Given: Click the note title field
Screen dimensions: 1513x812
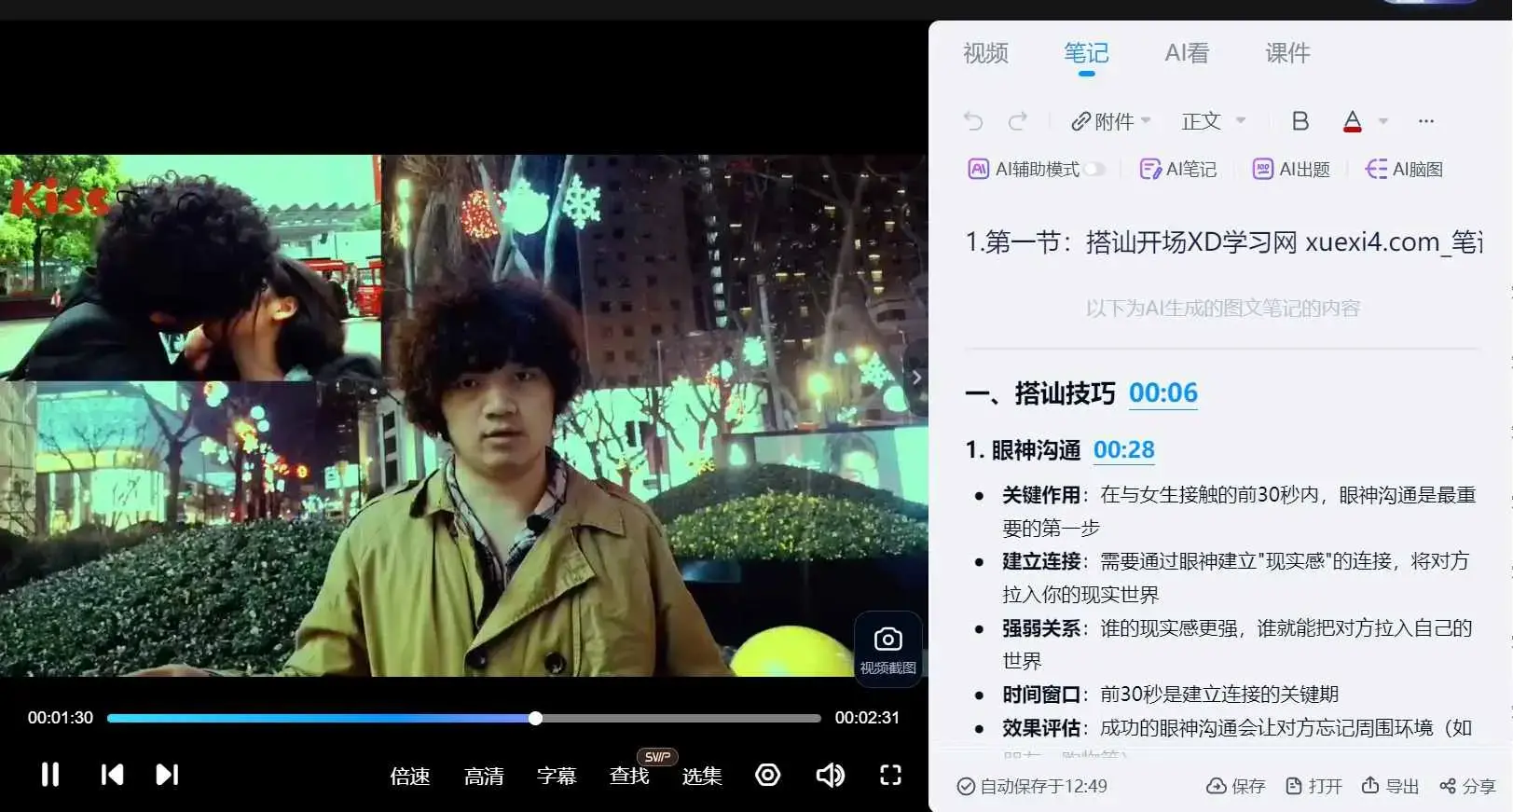Looking at the screenshot, I should click(x=1223, y=242).
